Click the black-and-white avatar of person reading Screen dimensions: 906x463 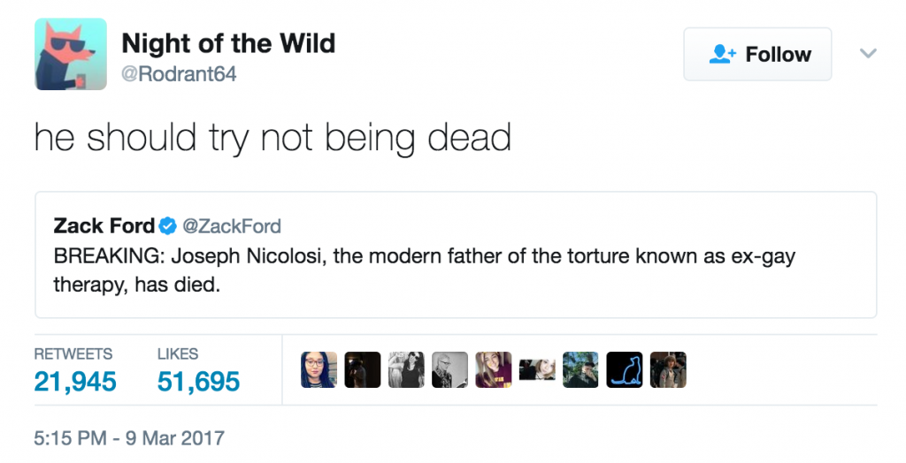tap(450, 370)
